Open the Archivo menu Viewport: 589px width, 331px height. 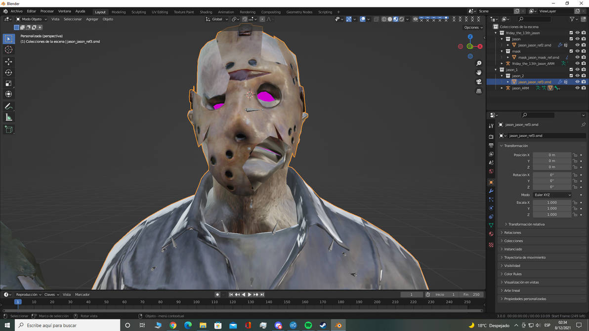click(16, 11)
